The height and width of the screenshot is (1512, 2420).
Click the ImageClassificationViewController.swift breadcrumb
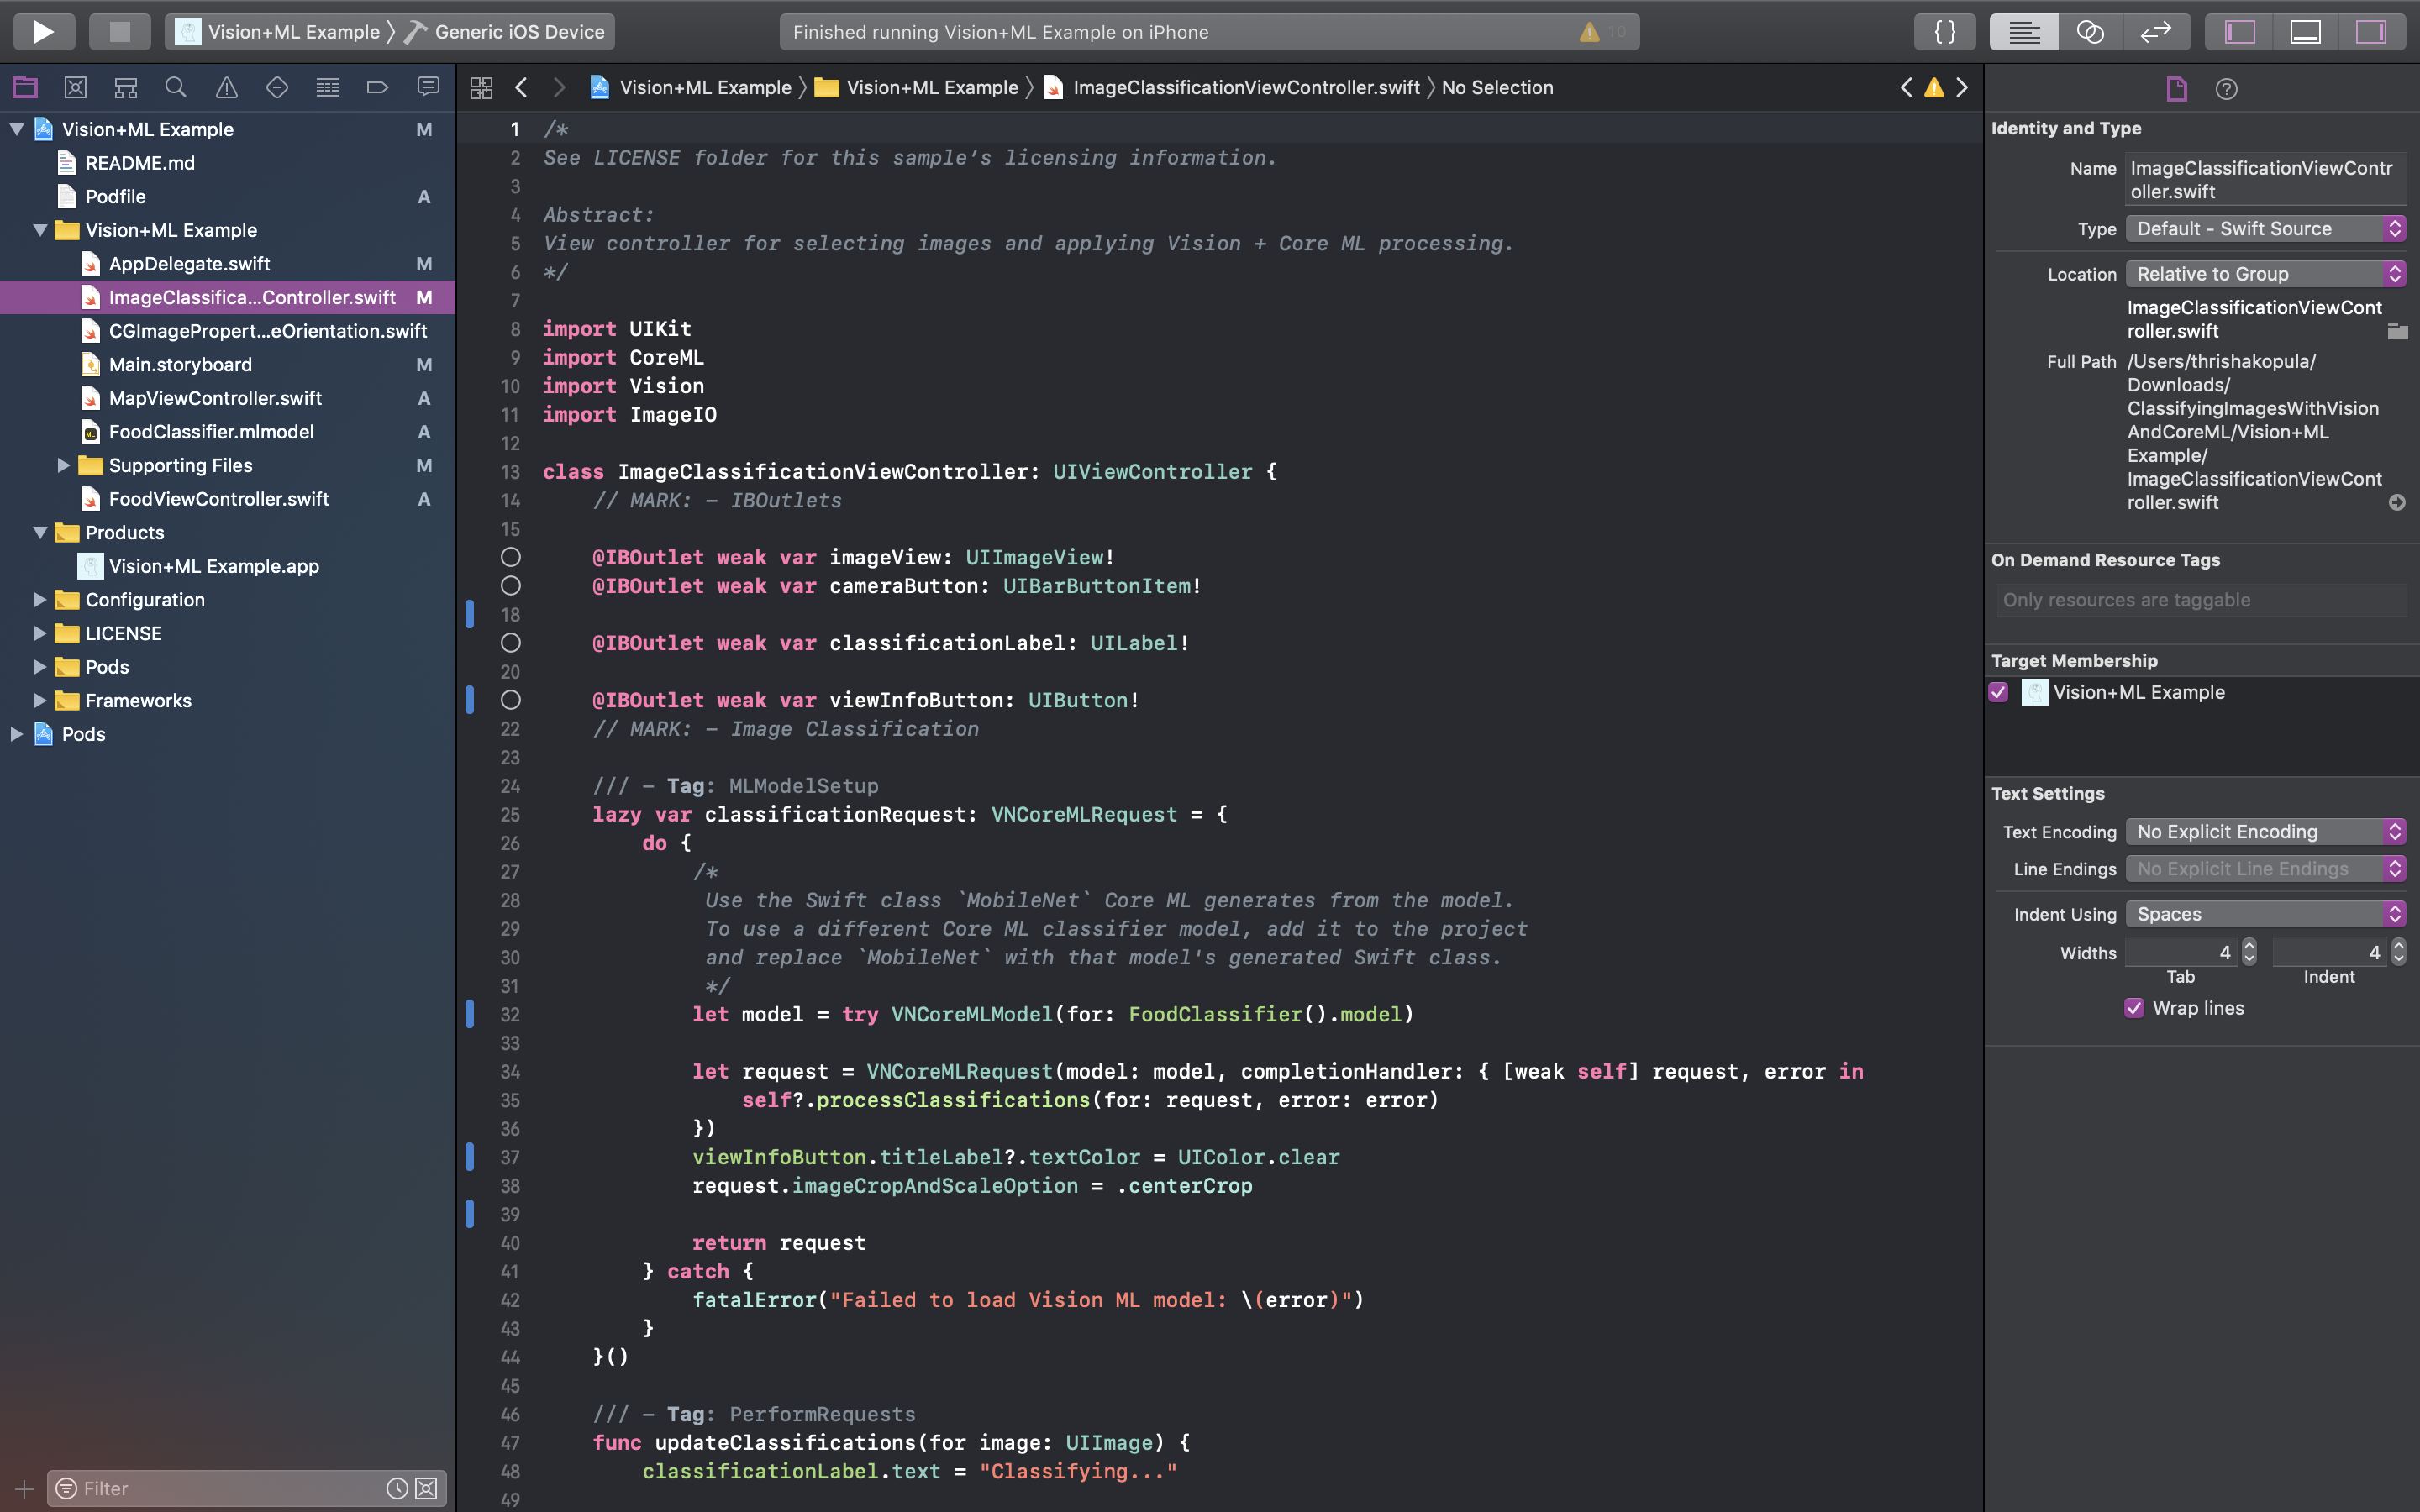click(x=1245, y=88)
